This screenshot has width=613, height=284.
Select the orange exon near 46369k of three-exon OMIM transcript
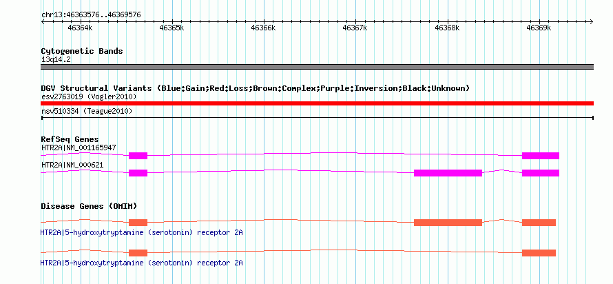[539, 223]
